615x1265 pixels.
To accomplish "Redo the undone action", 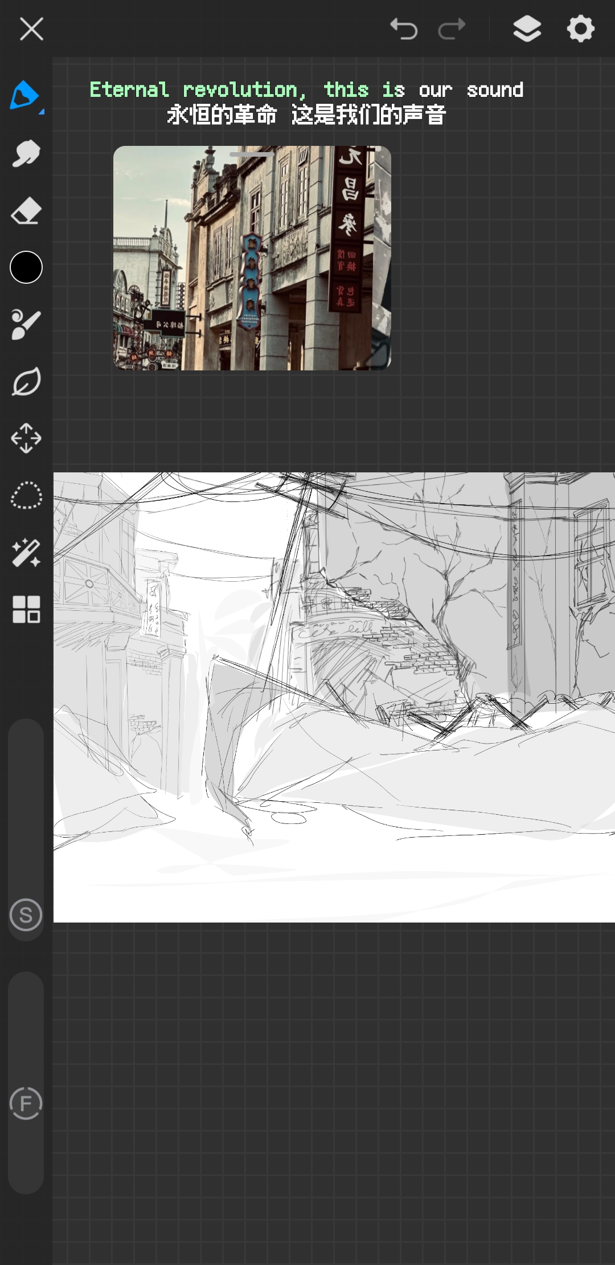I will click(x=452, y=29).
